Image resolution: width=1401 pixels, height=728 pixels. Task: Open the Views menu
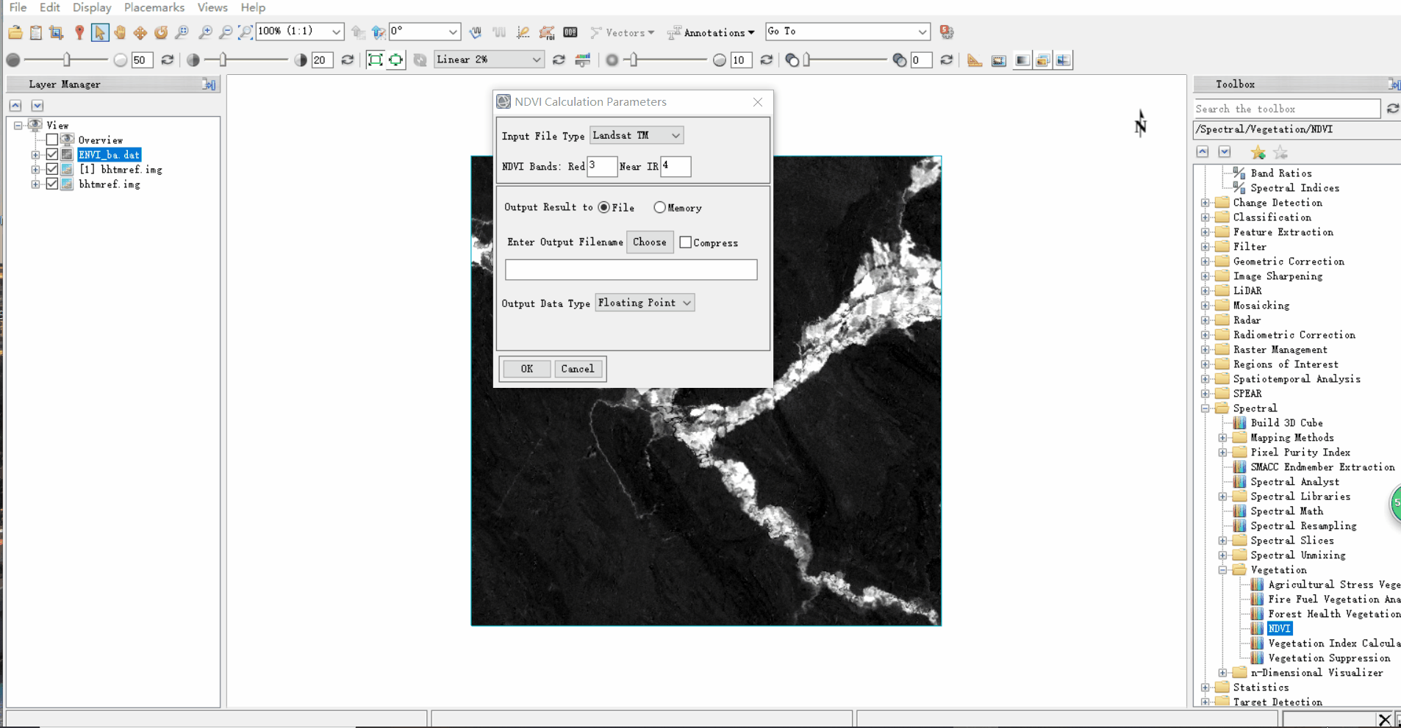[212, 7]
